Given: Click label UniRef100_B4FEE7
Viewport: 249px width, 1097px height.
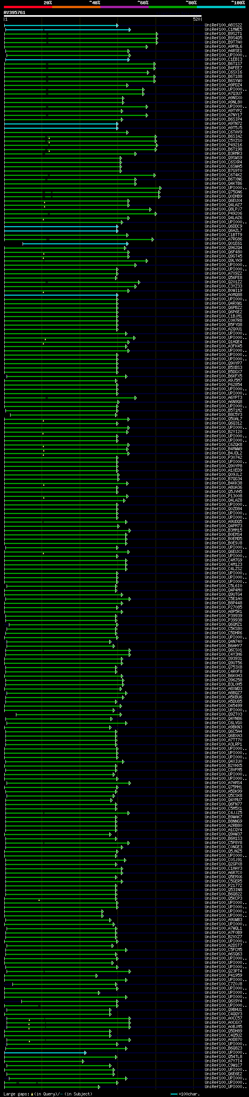Looking at the screenshot, I should pos(223,68).
